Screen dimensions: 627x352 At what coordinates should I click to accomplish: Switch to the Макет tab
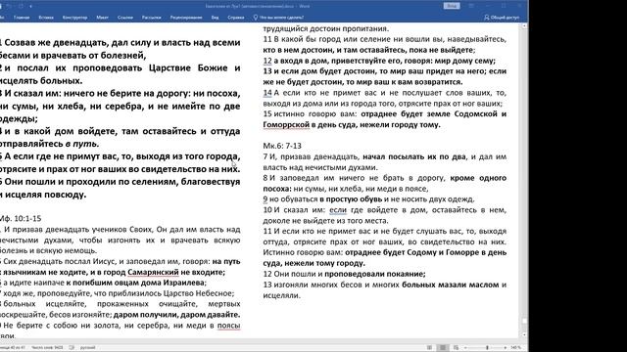point(102,18)
